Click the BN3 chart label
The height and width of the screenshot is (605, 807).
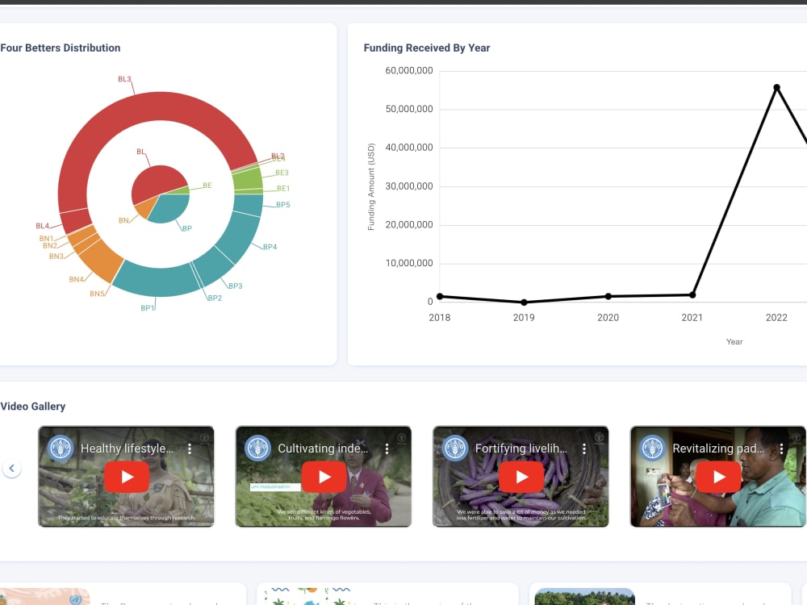(x=56, y=257)
